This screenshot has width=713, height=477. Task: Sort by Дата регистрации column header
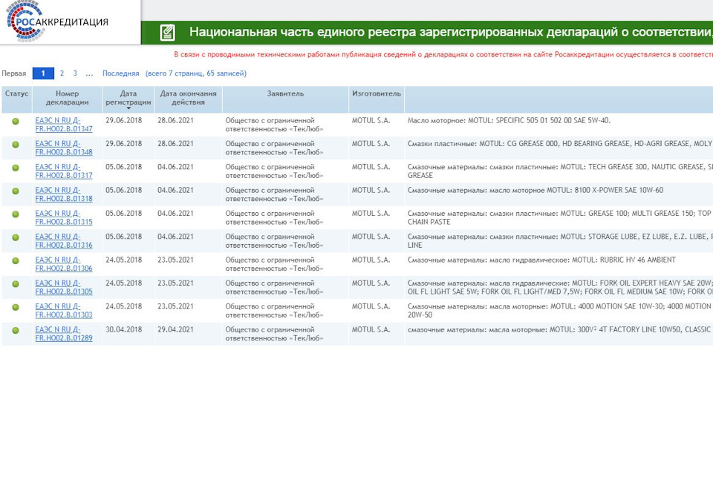(x=128, y=98)
